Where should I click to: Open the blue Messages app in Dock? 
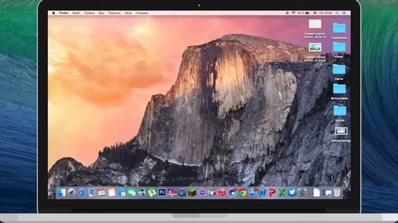[x=122, y=193]
